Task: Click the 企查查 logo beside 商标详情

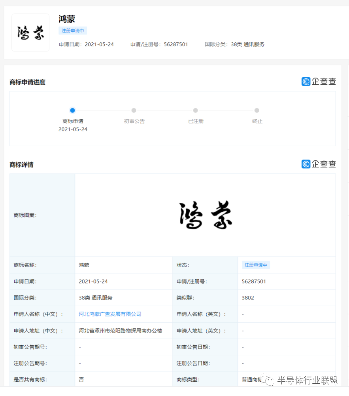Action: [319, 164]
